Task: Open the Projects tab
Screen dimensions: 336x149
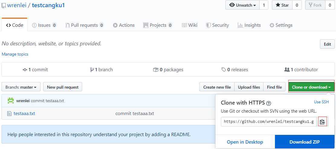Action: coord(158,25)
